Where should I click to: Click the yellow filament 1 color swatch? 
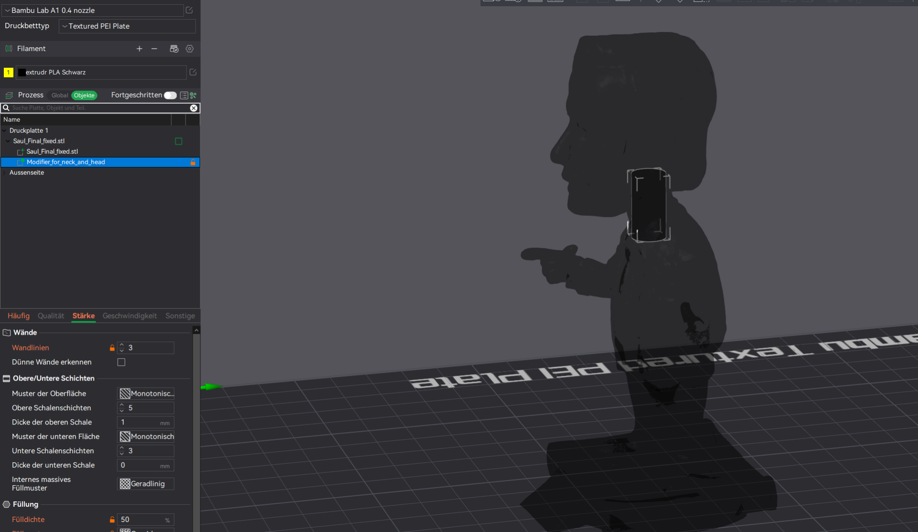pyautogui.click(x=8, y=72)
